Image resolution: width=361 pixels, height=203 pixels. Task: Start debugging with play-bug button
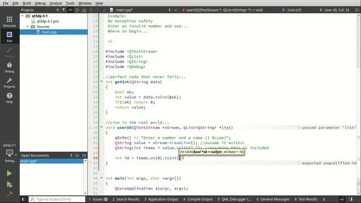click(10, 184)
